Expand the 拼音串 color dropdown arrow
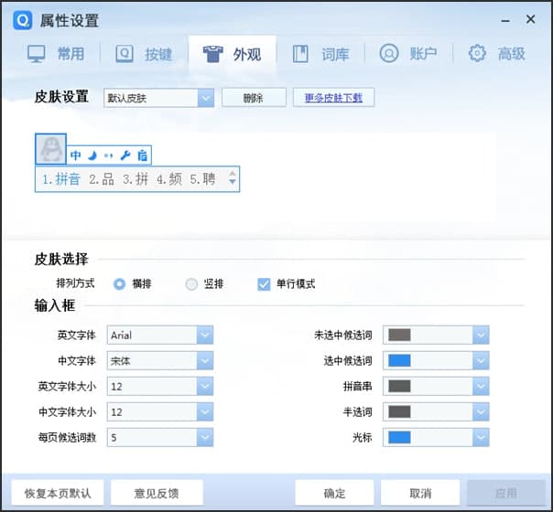 pos(481,387)
